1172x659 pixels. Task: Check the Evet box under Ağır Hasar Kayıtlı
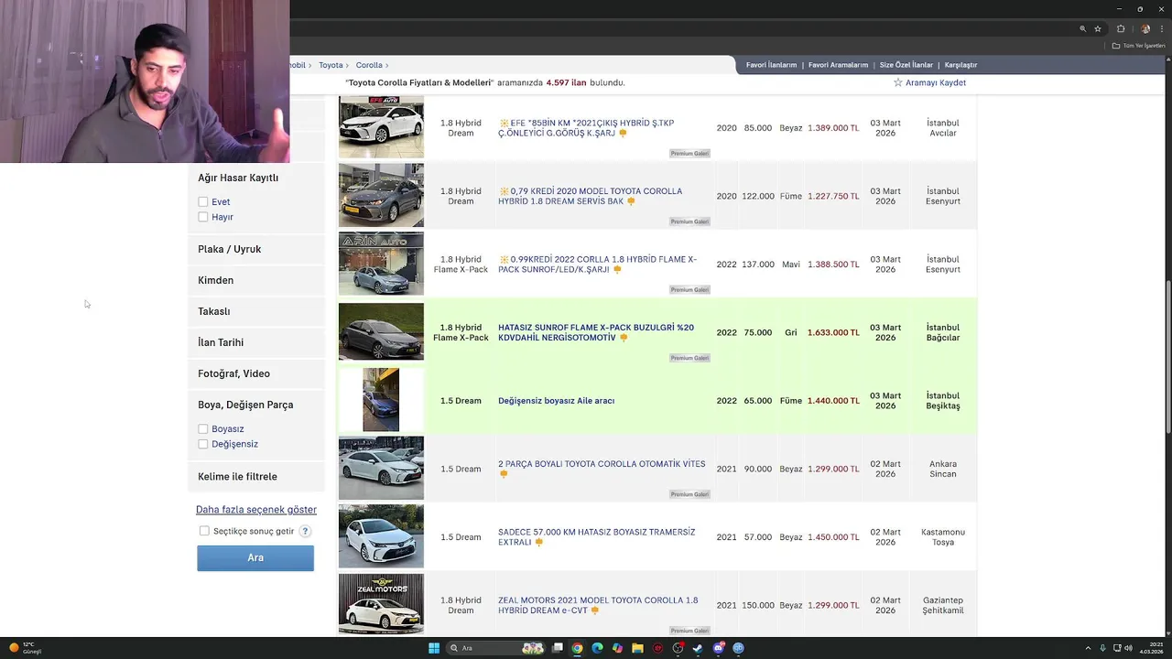coord(203,201)
